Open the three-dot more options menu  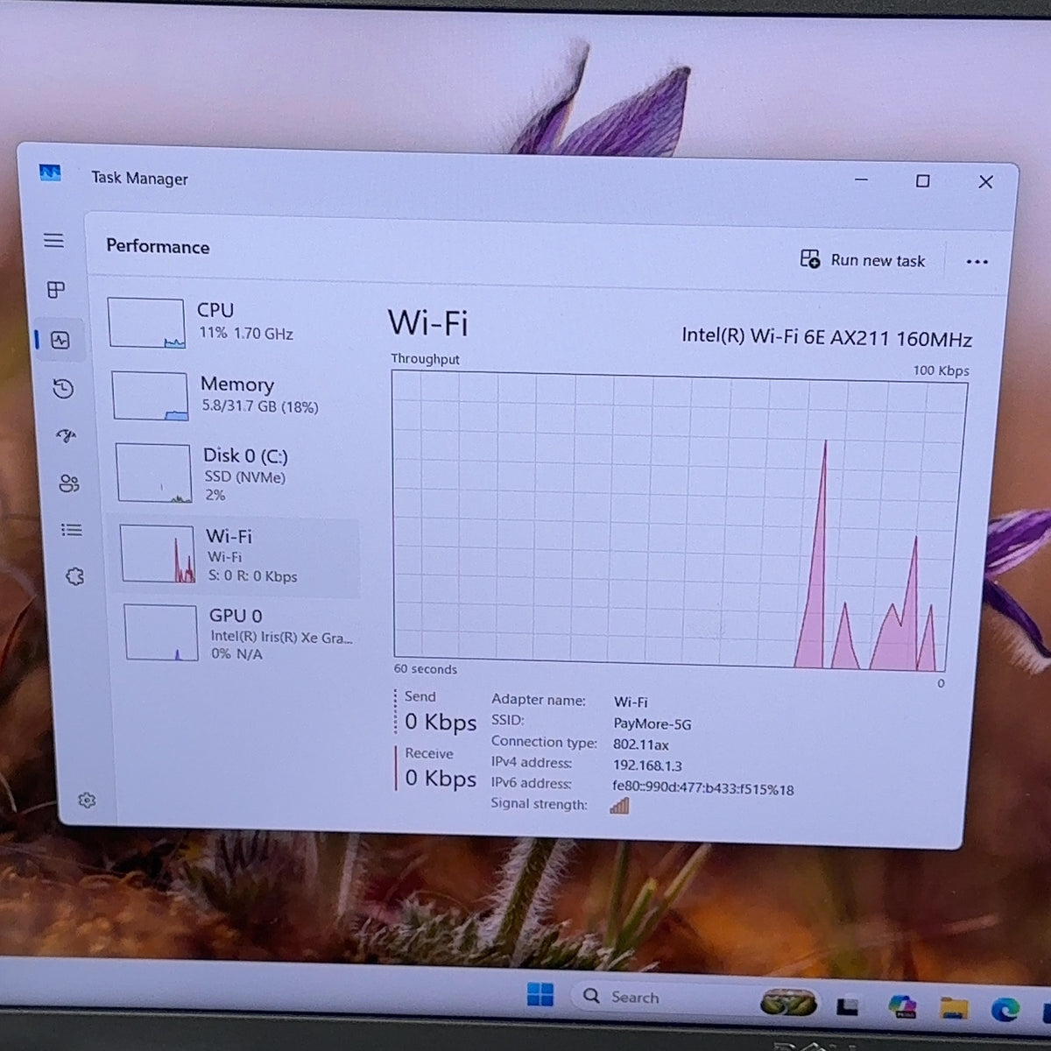point(977,262)
